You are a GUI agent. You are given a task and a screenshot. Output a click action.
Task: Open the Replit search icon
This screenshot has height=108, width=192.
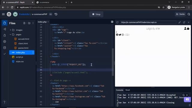click(189, 14)
